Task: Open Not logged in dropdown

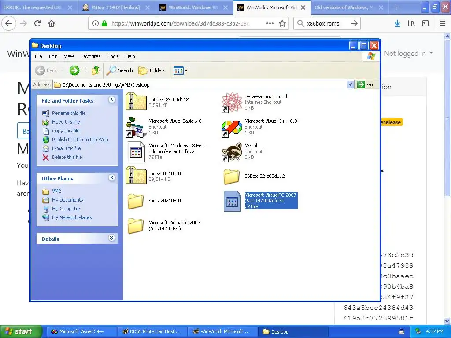Action: [x=408, y=53]
